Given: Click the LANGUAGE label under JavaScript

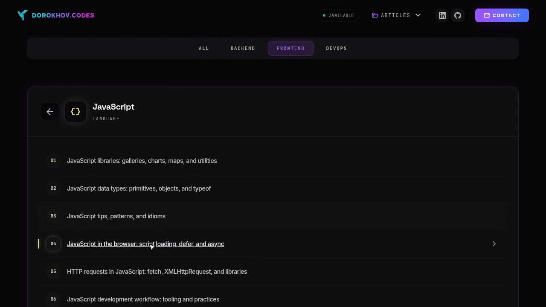Looking at the screenshot, I should [106, 119].
